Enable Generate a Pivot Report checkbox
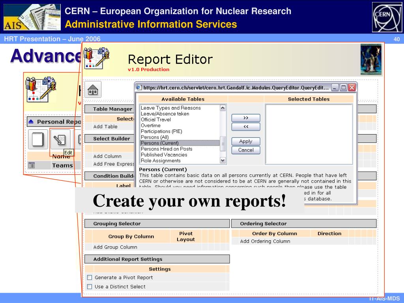 pos(90,277)
